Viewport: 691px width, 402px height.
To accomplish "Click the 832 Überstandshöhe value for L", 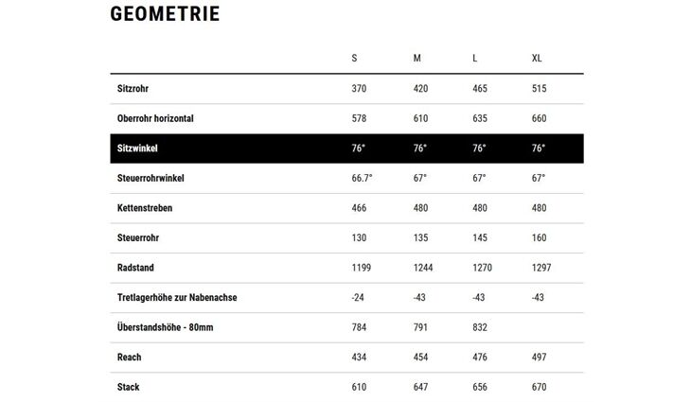I will tap(480, 327).
